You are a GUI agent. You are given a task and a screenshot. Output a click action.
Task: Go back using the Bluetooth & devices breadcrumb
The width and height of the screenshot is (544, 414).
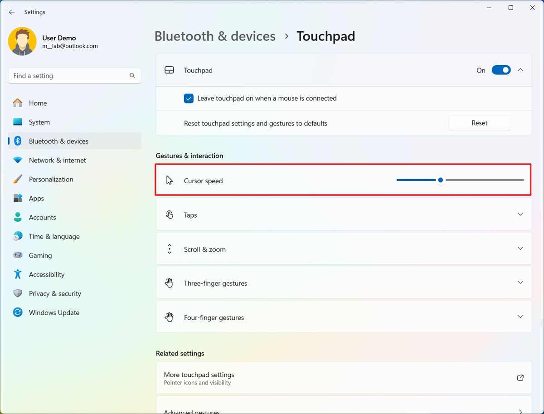click(x=215, y=36)
